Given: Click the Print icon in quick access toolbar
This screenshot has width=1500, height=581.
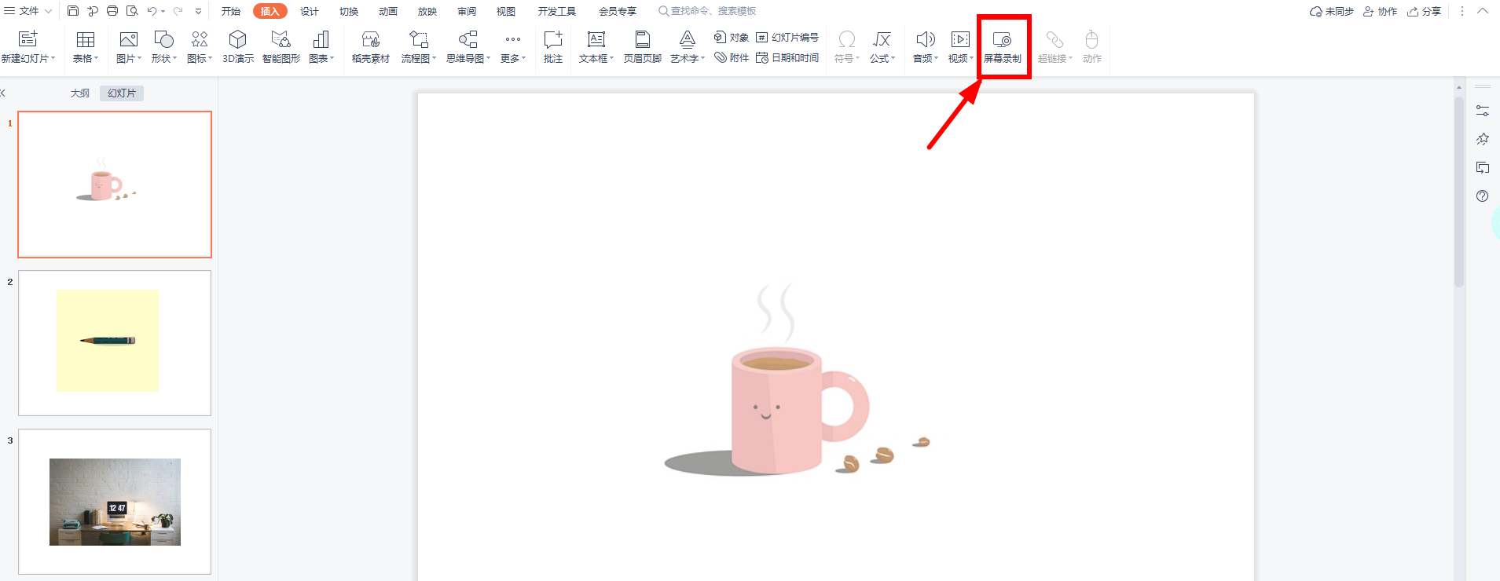Looking at the screenshot, I should click(112, 11).
